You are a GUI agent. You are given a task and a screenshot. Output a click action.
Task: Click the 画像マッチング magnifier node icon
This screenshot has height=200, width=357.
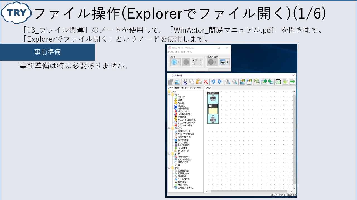pyautogui.click(x=176, y=131)
